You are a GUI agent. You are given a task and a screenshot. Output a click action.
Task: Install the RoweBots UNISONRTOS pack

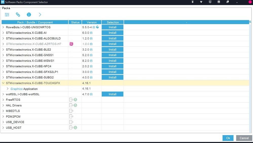tap(112, 27)
